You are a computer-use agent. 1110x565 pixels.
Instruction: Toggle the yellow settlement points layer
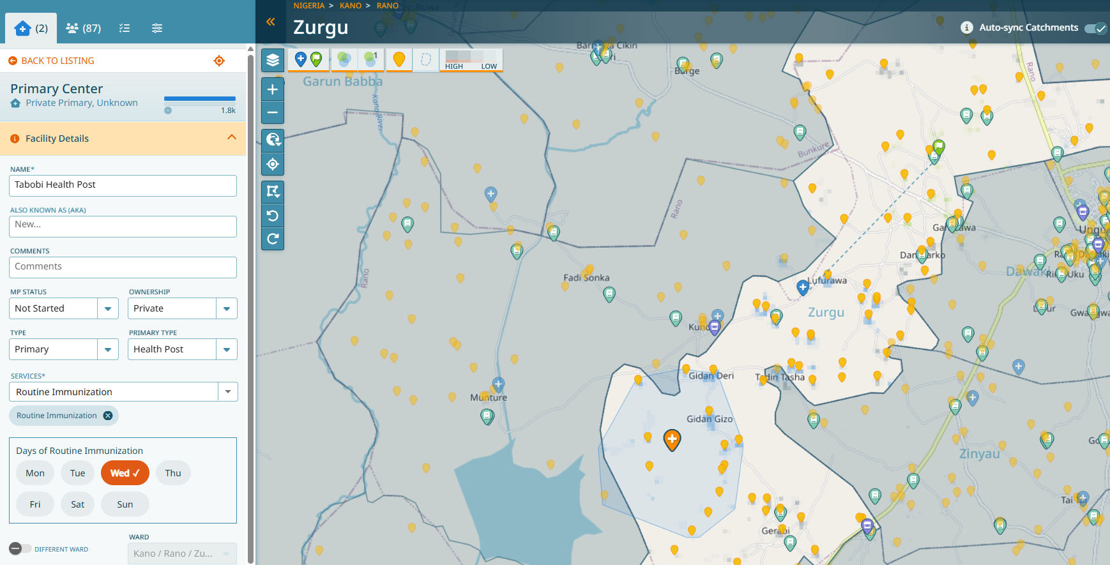[x=399, y=60]
